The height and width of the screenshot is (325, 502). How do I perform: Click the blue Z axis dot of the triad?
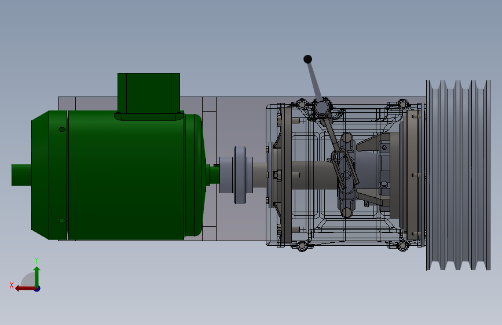[x=38, y=289]
